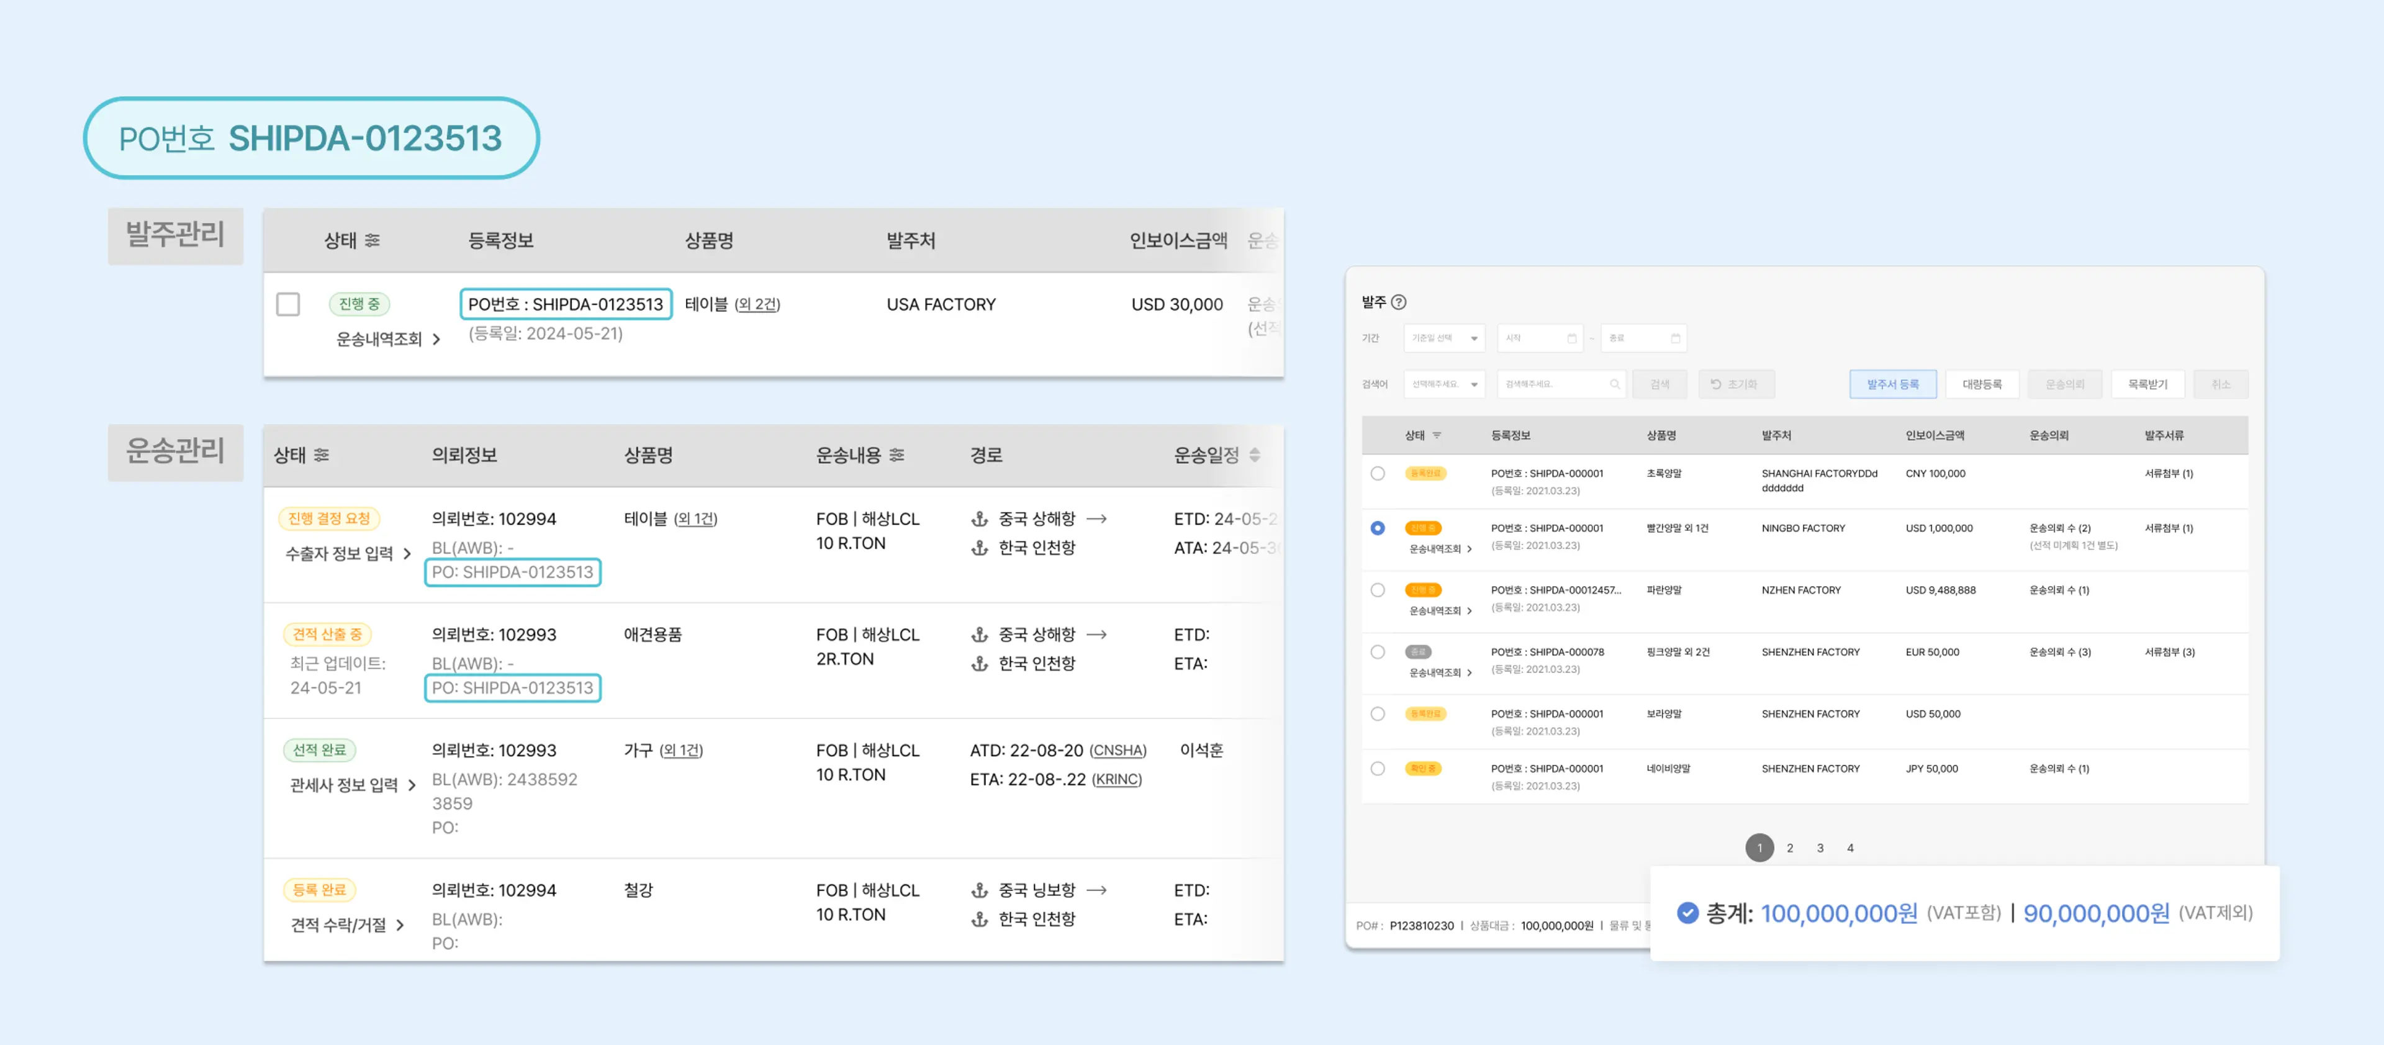Open the calendar icon in 시작 date field
The width and height of the screenshot is (2384, 1045).
click(1571, 338)
